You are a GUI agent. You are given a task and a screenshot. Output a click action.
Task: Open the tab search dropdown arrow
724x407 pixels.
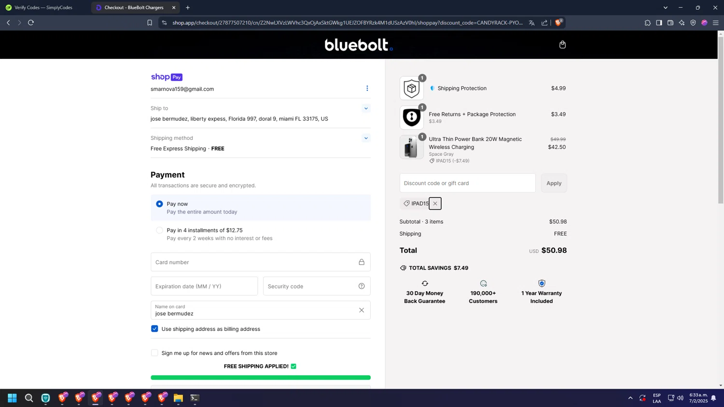(665, 8)
